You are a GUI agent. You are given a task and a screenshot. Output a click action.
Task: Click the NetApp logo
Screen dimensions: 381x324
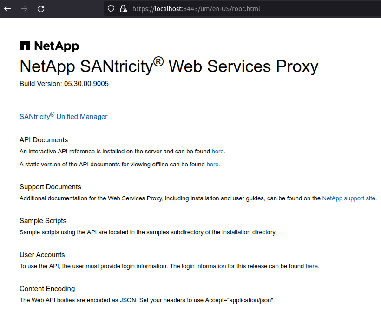[49, 46]
